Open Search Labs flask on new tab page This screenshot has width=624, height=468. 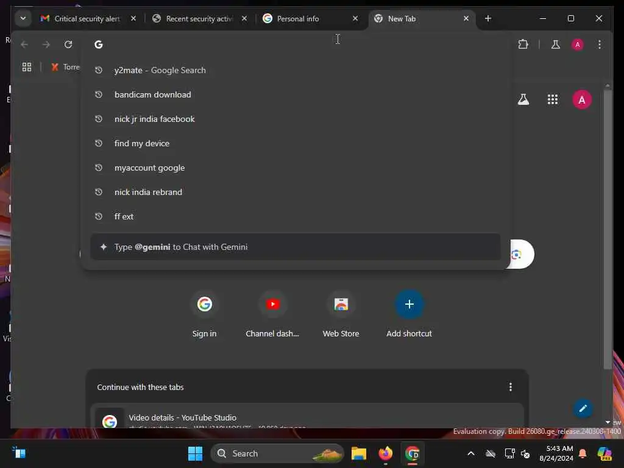(x=523, y=99)
